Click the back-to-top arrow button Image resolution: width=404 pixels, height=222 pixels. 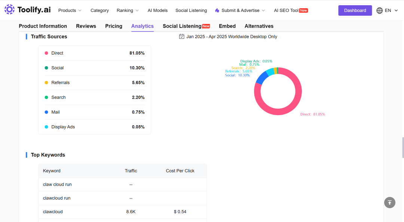pyautogui.click(x=389, y=203)
